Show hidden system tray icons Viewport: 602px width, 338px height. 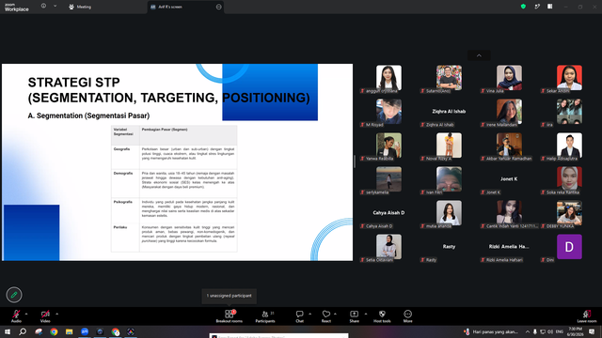click(528, 331)
